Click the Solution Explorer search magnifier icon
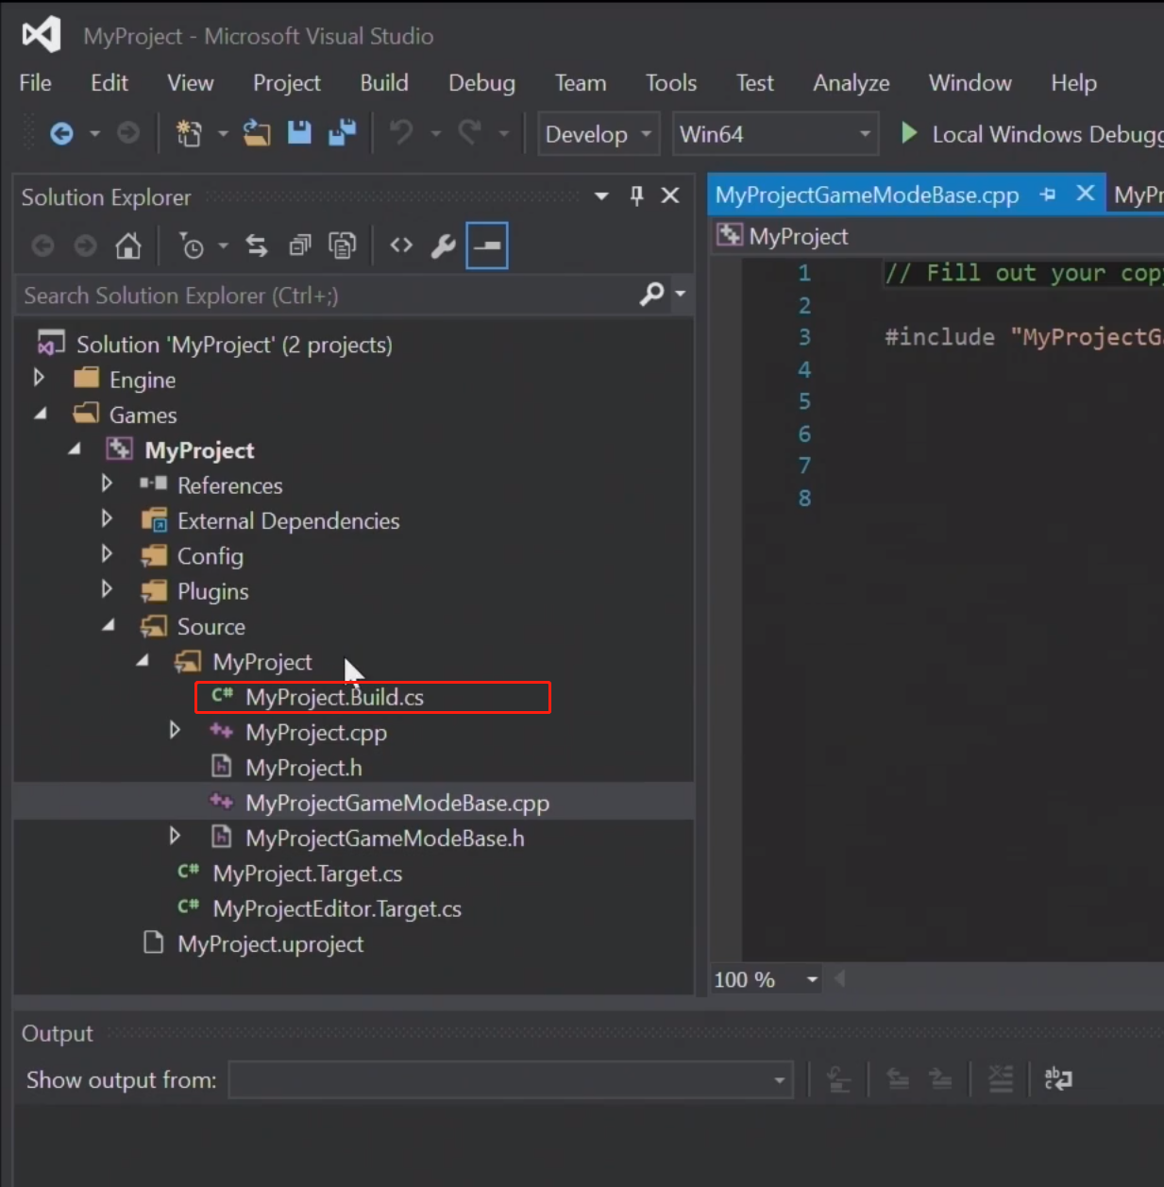Viewport: 1164px width, 1187px height. [651, 295]
